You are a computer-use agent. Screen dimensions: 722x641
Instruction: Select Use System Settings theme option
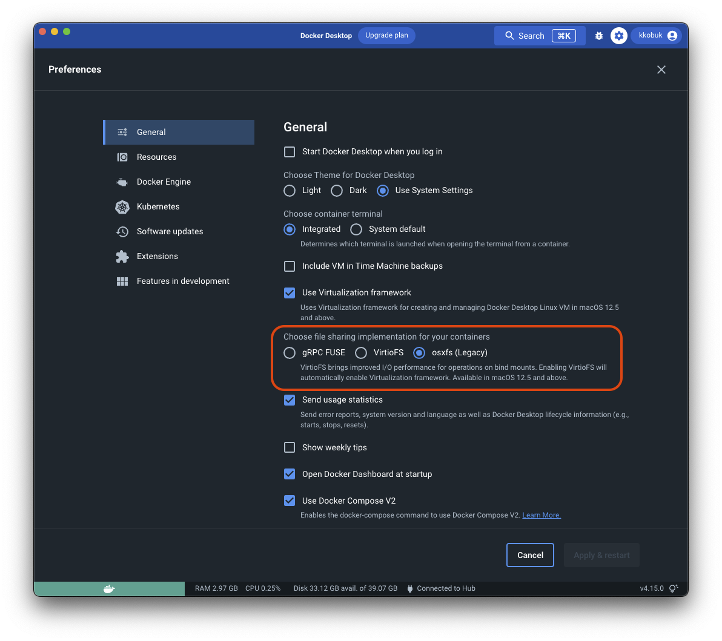click(383, 191)
